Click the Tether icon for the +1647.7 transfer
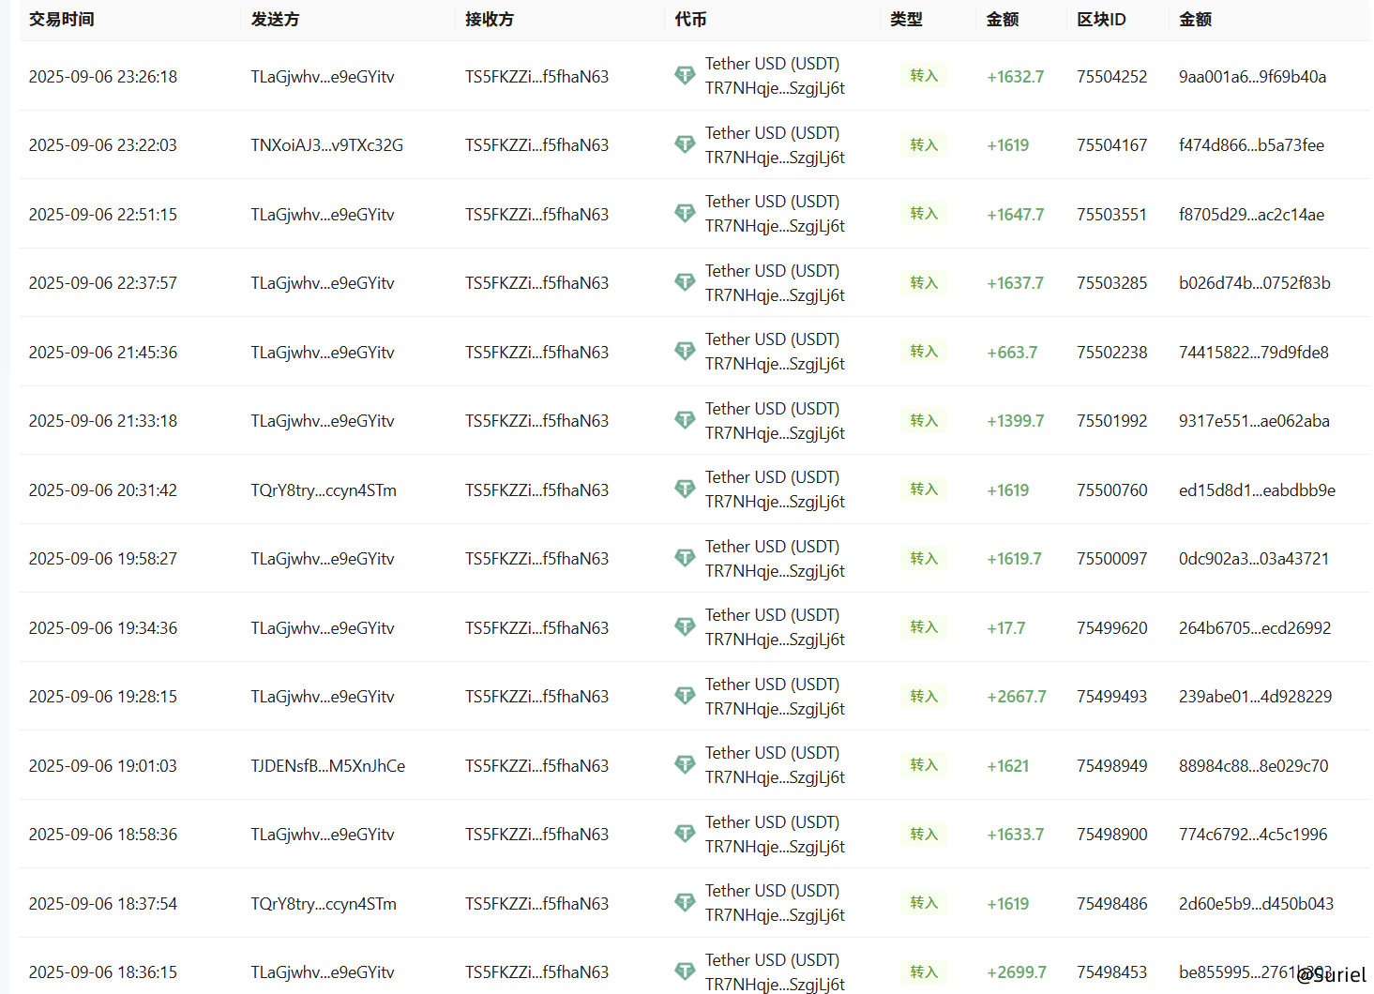This screenshot has width=1374, height=994. point(685,214)
